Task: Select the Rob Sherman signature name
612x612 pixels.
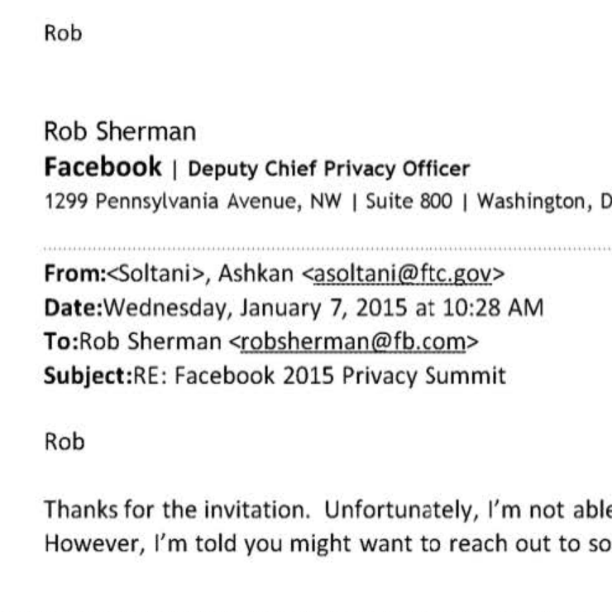Action: (x=120, y=131)
